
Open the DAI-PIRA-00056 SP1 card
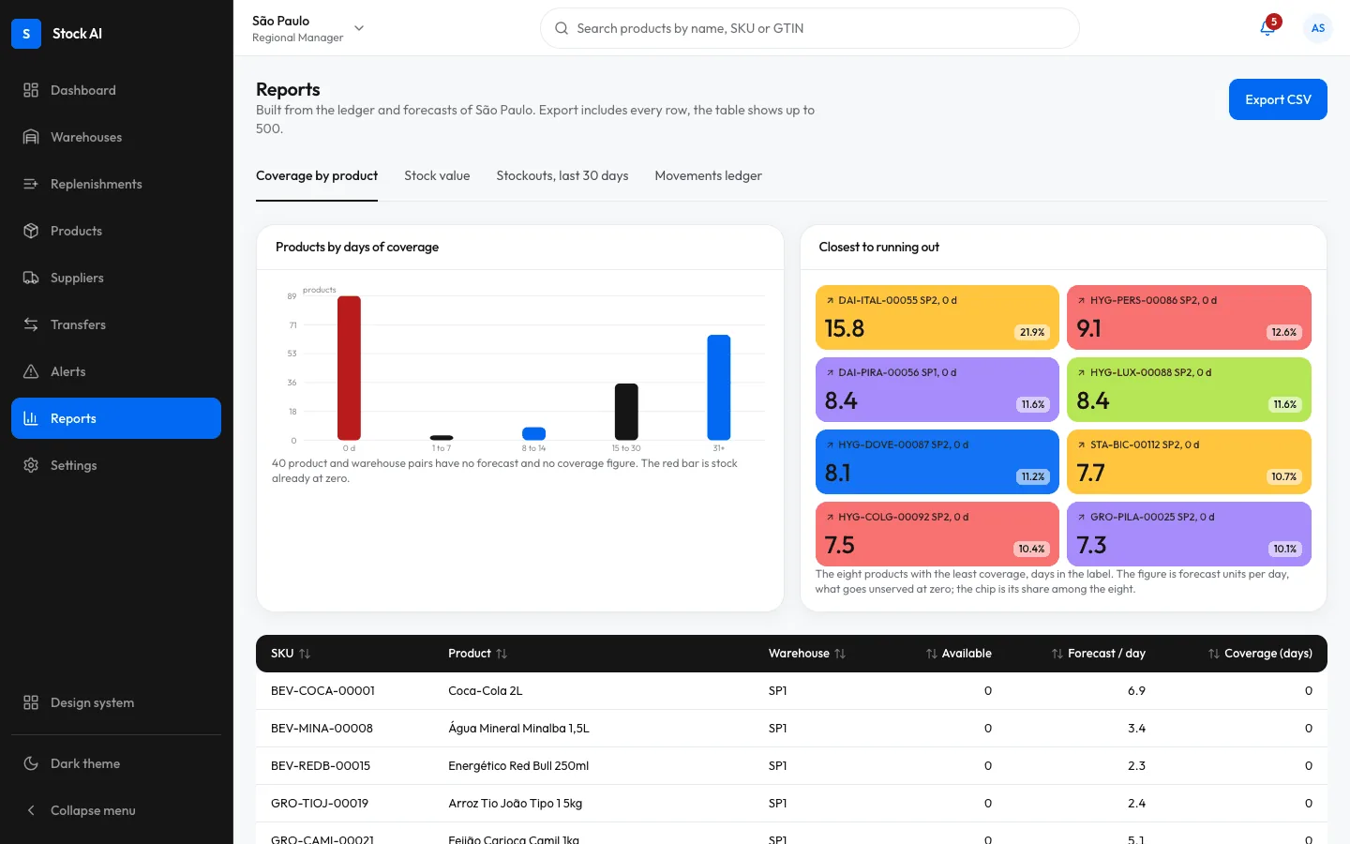(937, 389)
